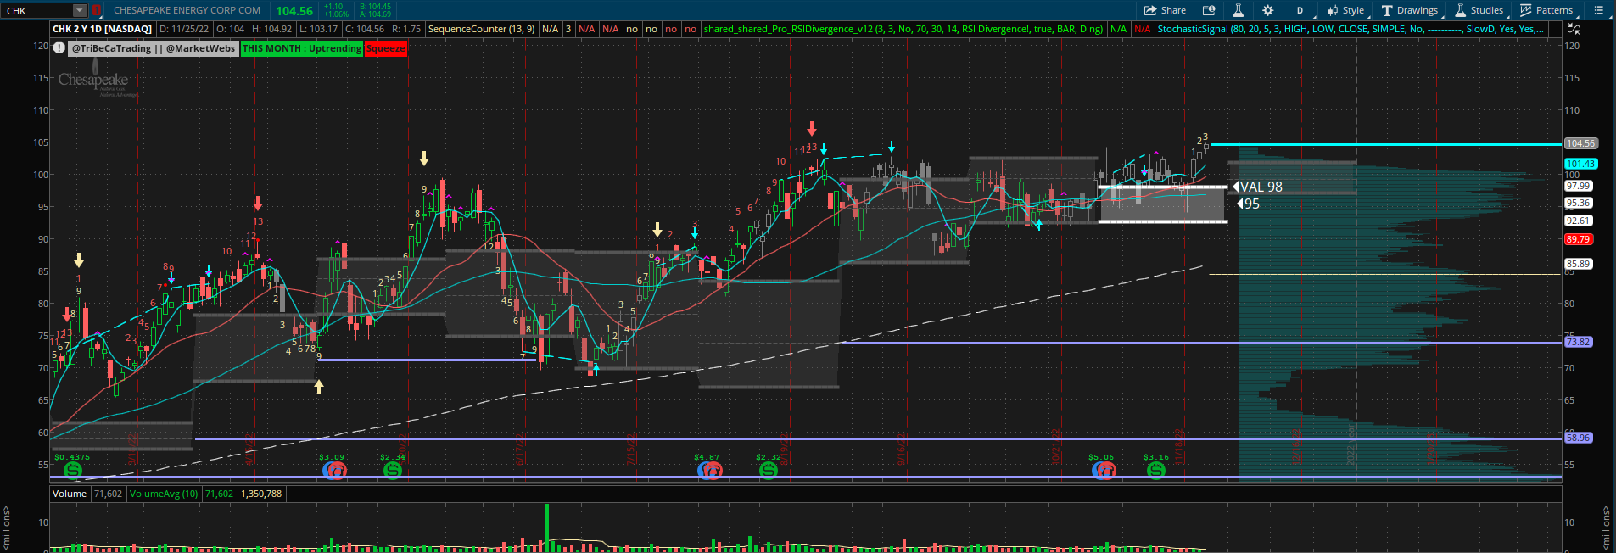Click the $4.87 earnings marker icon

(709, 470)
